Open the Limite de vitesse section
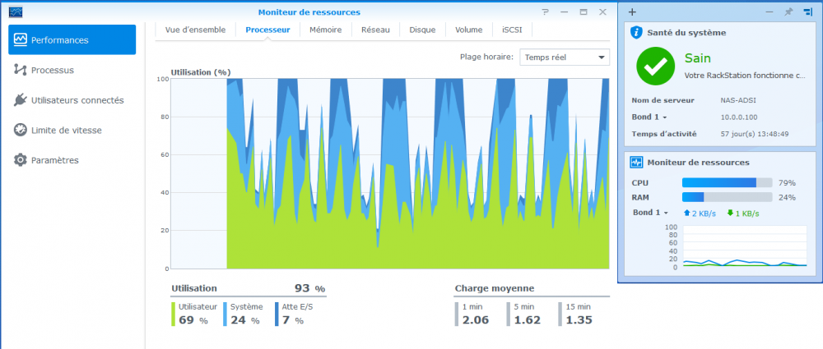Viewport: 823px width, 349px height. pyautogui.click(x=66, y=130)
